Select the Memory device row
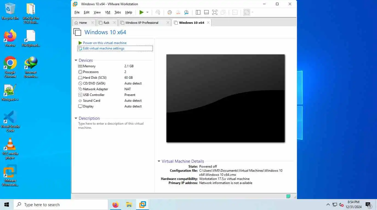377x210 pixels. [115, 66]
